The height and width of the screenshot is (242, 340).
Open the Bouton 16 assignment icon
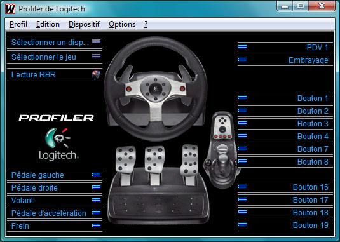[x=242, y=186]
